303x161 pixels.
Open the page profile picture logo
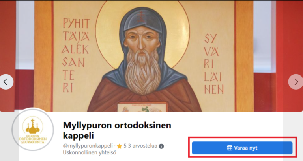point(33,130)
